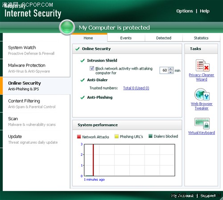This screenshot has width=223, height=200.
Task: Open Options in the header
Action: coord(185,11)
